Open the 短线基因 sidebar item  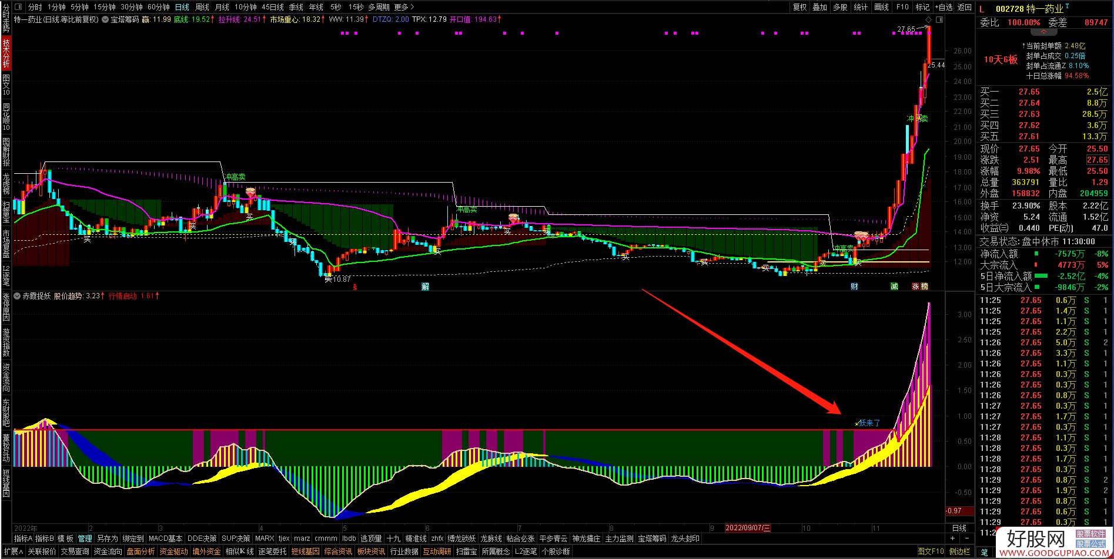point(6,483)
